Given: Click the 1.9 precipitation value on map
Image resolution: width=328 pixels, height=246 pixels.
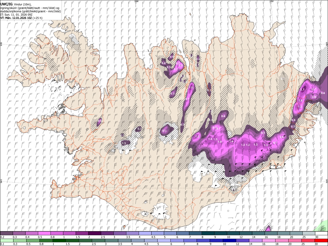Looking at the screenshot, I should tap(191, 87).
